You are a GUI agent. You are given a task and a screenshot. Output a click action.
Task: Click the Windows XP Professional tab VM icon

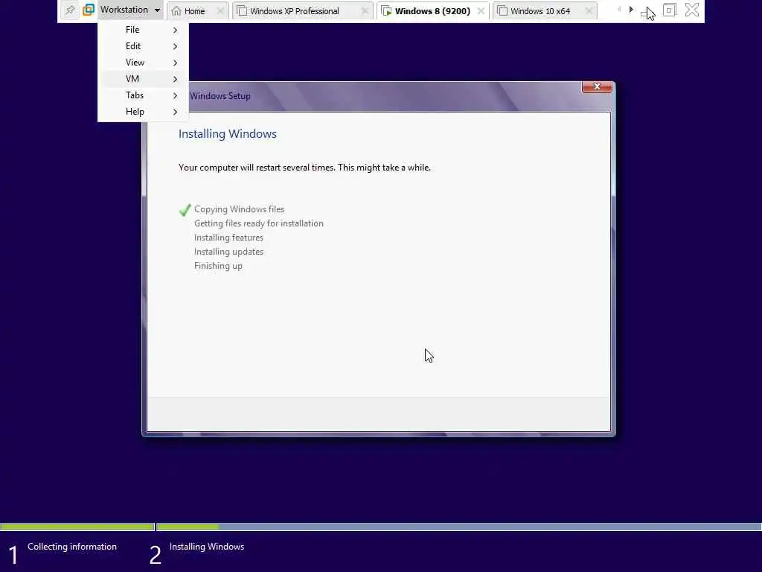242,10
